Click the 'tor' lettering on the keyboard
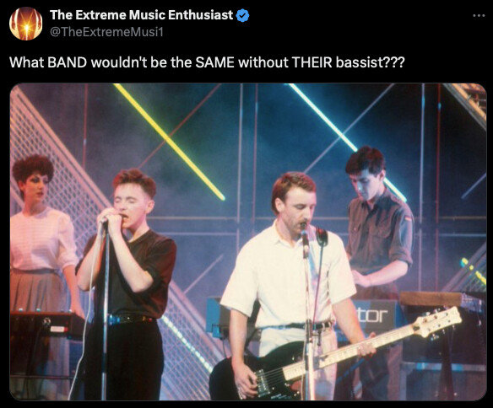 (372, 315)
